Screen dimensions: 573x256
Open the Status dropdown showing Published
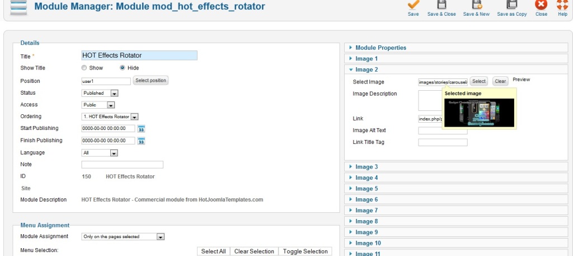[x=100, y=93]
